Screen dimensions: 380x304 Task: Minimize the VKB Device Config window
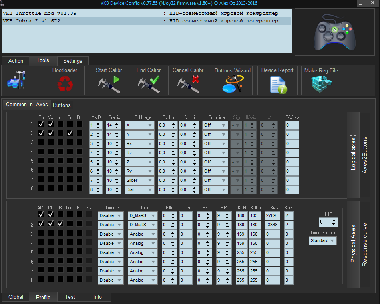361,3
